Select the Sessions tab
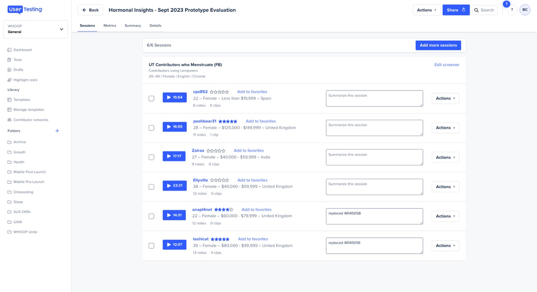The image size is (537, 292). (x=87, y=26)
